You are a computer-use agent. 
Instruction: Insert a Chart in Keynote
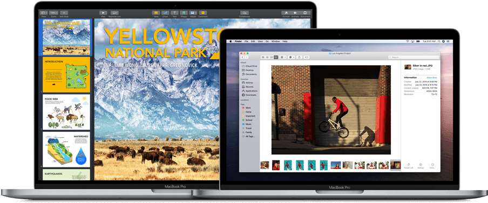pos(165,13)
